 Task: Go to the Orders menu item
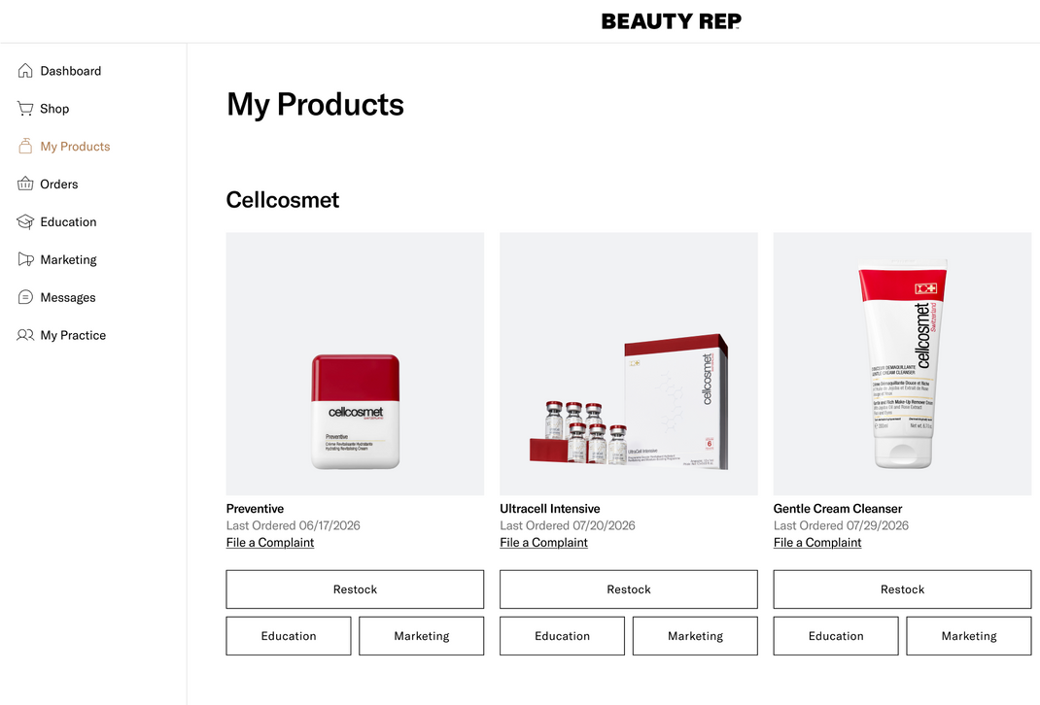point(59,185)
